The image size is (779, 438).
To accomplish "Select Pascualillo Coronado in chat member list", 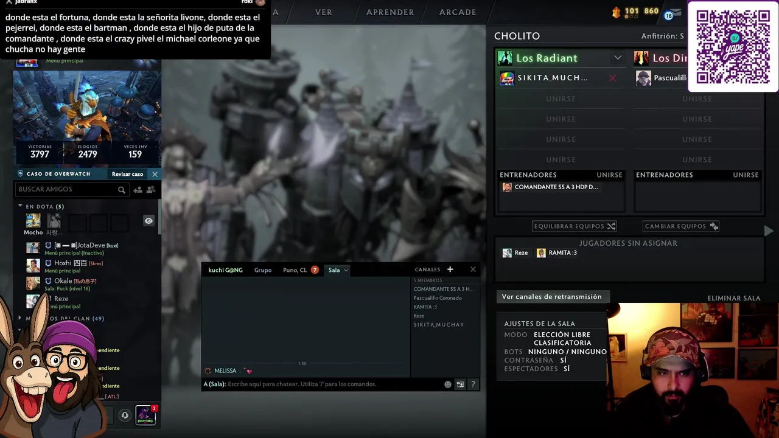I will tap(438, 298).
